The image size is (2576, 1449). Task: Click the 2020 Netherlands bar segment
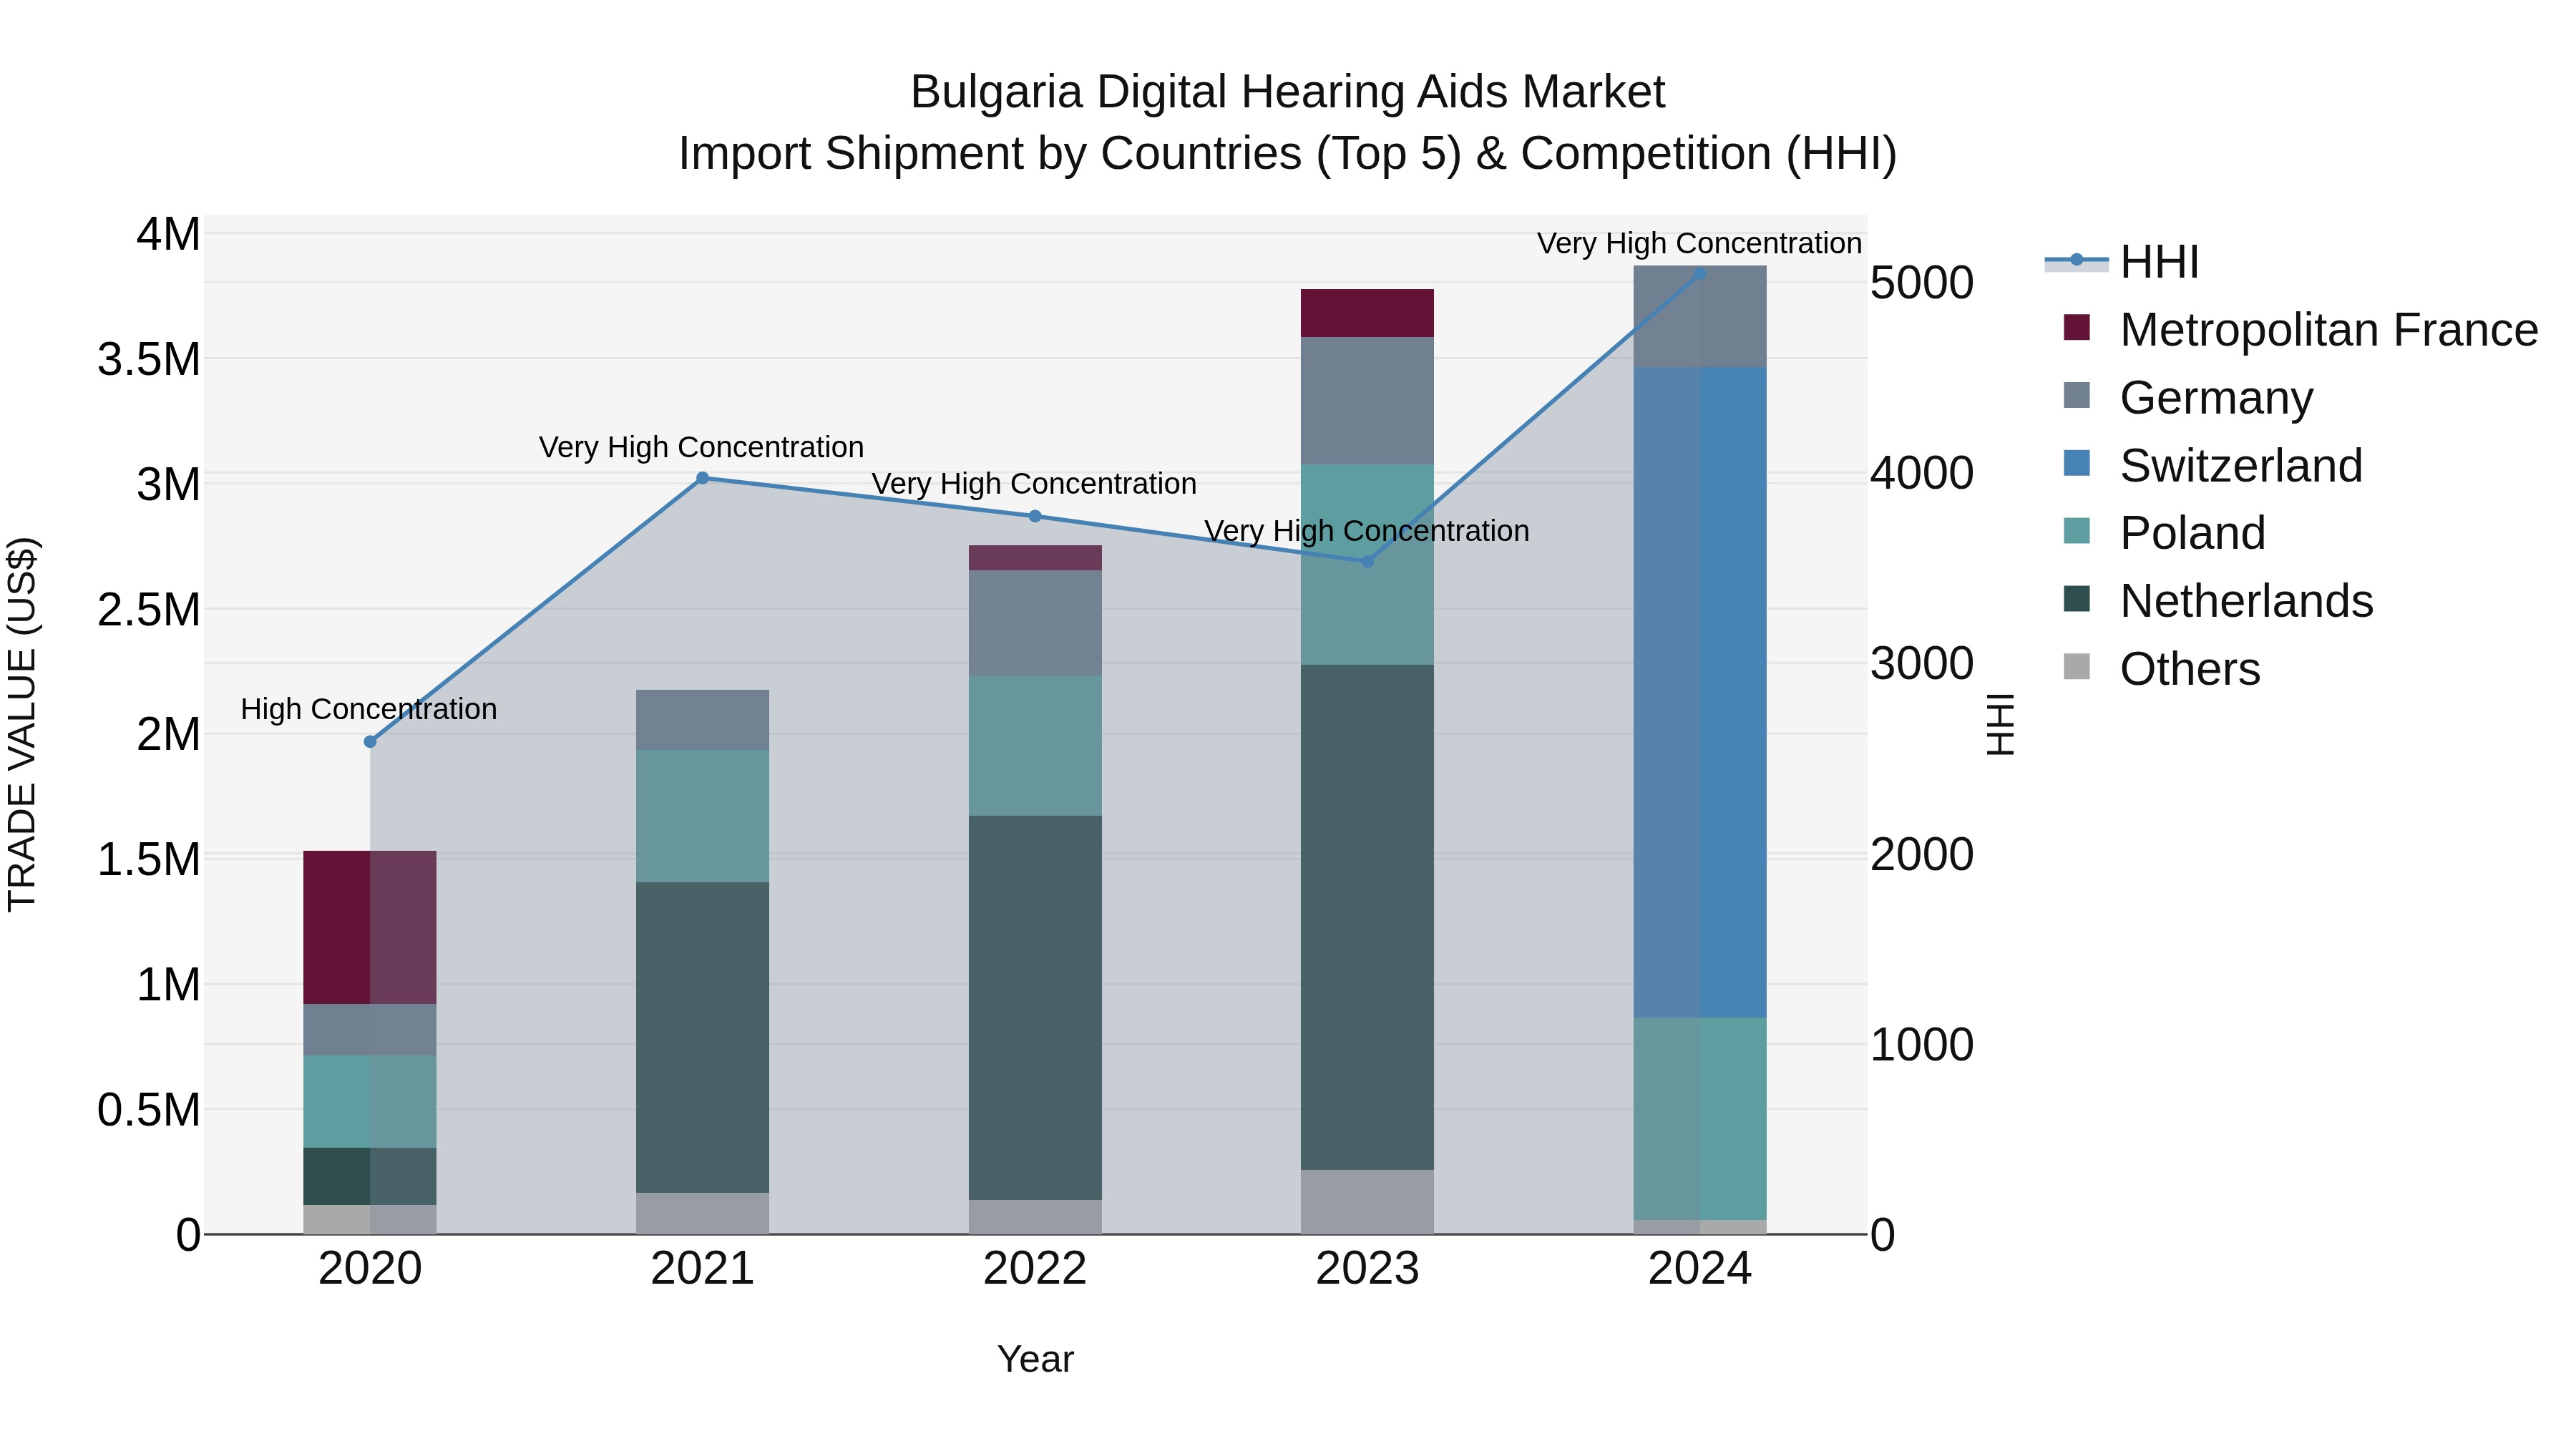point(370,1176)
